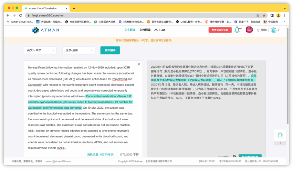Open the 搜狗搜索引擎 bookmark
293x169 pixels.
pos(218,22)
